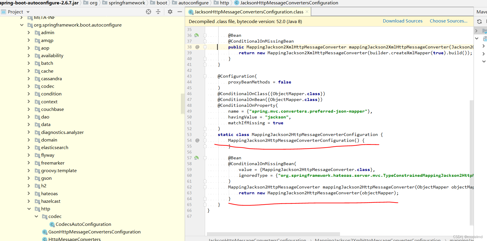
Task: Expand the hazelcast package
Action: pos(29,201)
